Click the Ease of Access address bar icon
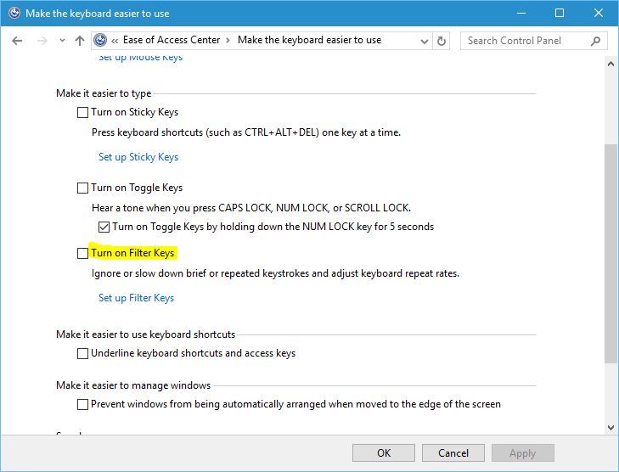Viewport: 619px width, 472px height. pos(102,41)
